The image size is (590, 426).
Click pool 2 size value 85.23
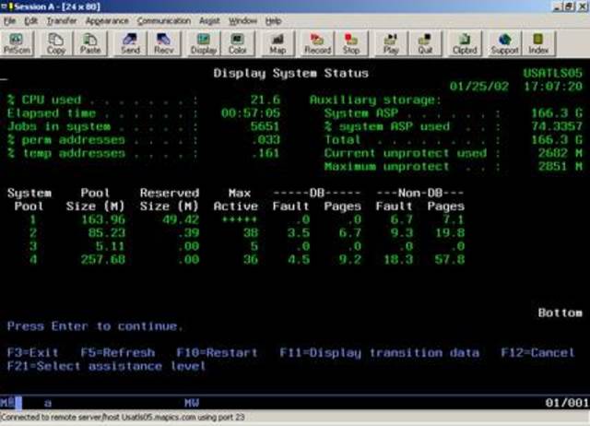pos(107,233)
